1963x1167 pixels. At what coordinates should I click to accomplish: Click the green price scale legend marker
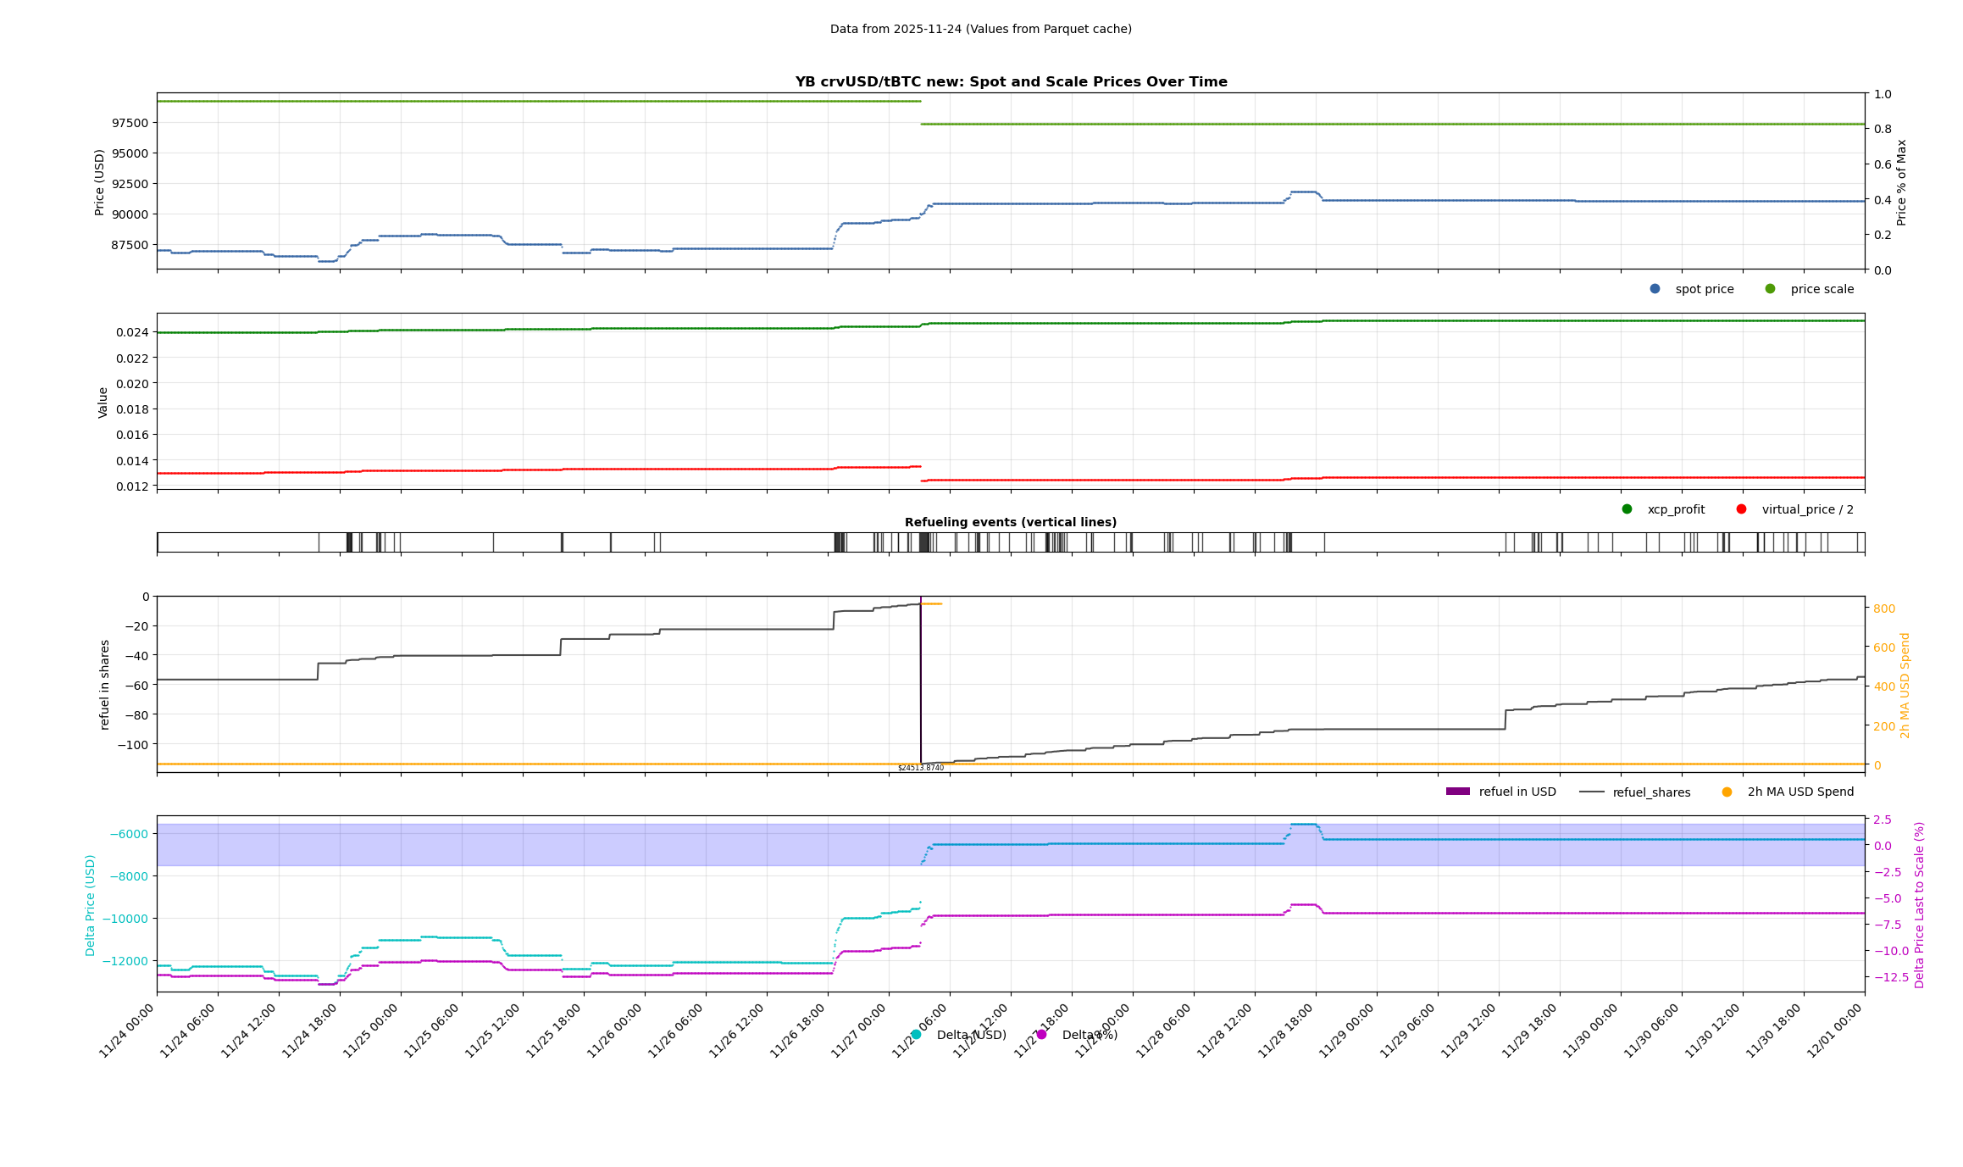coord(1770,289)
